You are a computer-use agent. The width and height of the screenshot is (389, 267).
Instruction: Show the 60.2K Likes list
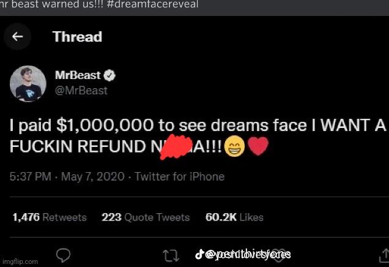pos(234,217)
